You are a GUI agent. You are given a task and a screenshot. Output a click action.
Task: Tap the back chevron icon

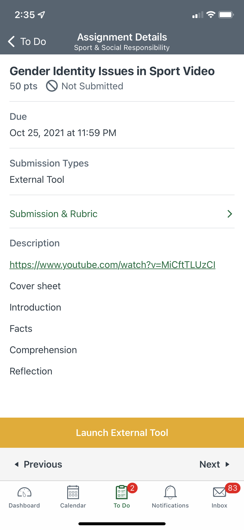click(11, 42)
